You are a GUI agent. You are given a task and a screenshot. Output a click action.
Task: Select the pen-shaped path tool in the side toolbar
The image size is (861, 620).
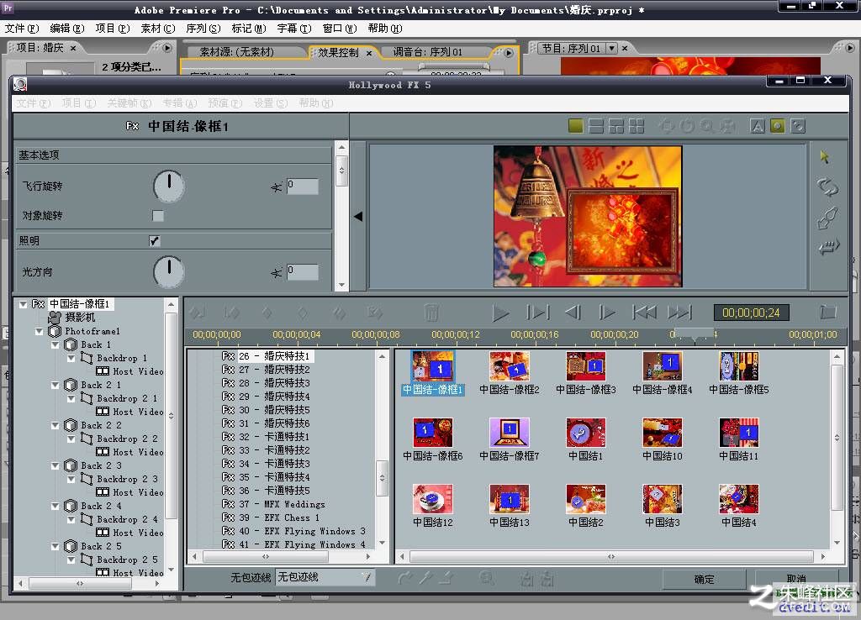[827, 218]
